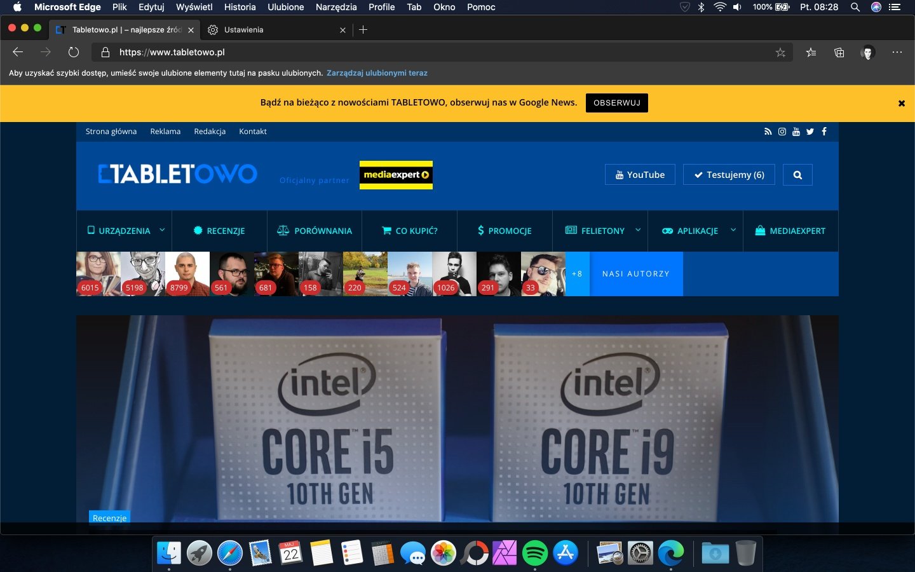This screenshot has height=572, width=915.
Task: Add page to favorites star icon
Action: coord(780,53)
